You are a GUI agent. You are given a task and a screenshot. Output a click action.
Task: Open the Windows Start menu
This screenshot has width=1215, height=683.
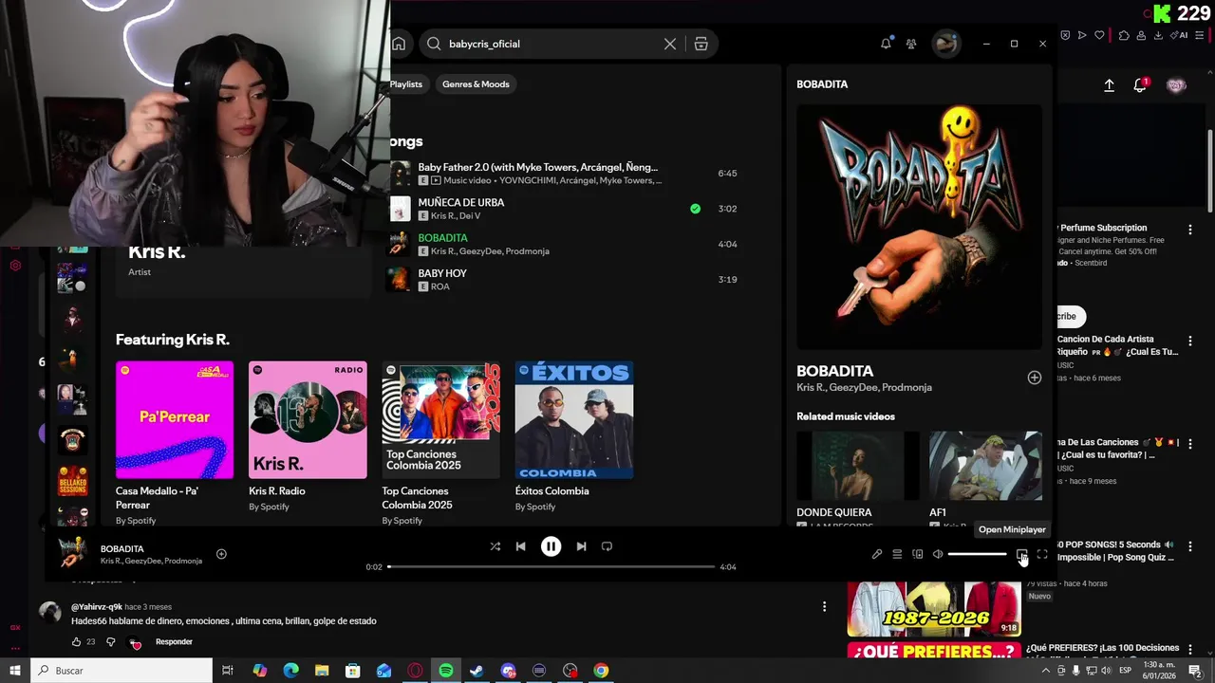point(14,671)
